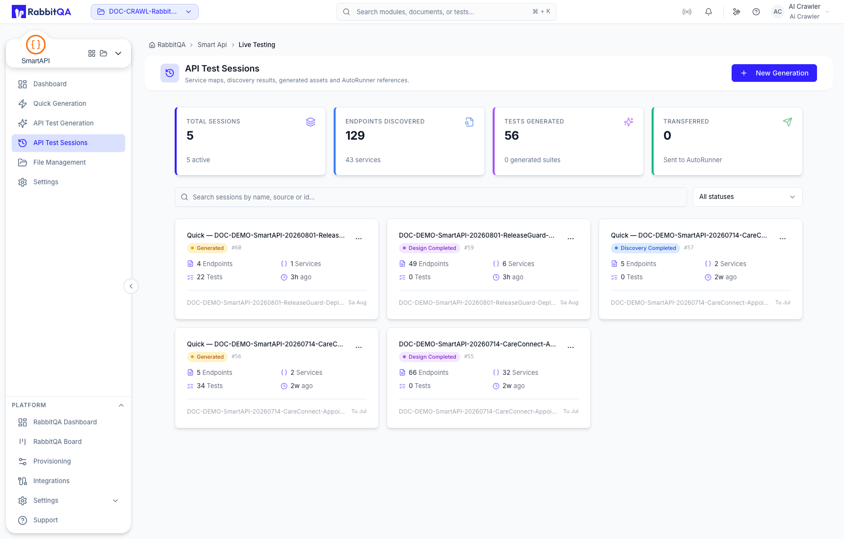Open RabbitQA Board
The image size is (844, 539).
tap(68, 442)
